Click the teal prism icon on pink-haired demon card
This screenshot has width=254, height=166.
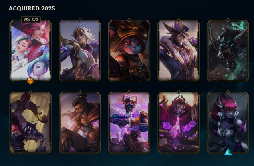click(228, 152)
